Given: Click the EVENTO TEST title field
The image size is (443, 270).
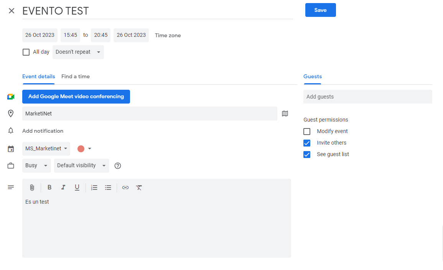Looking at the screenshot, I should (157, 11).
